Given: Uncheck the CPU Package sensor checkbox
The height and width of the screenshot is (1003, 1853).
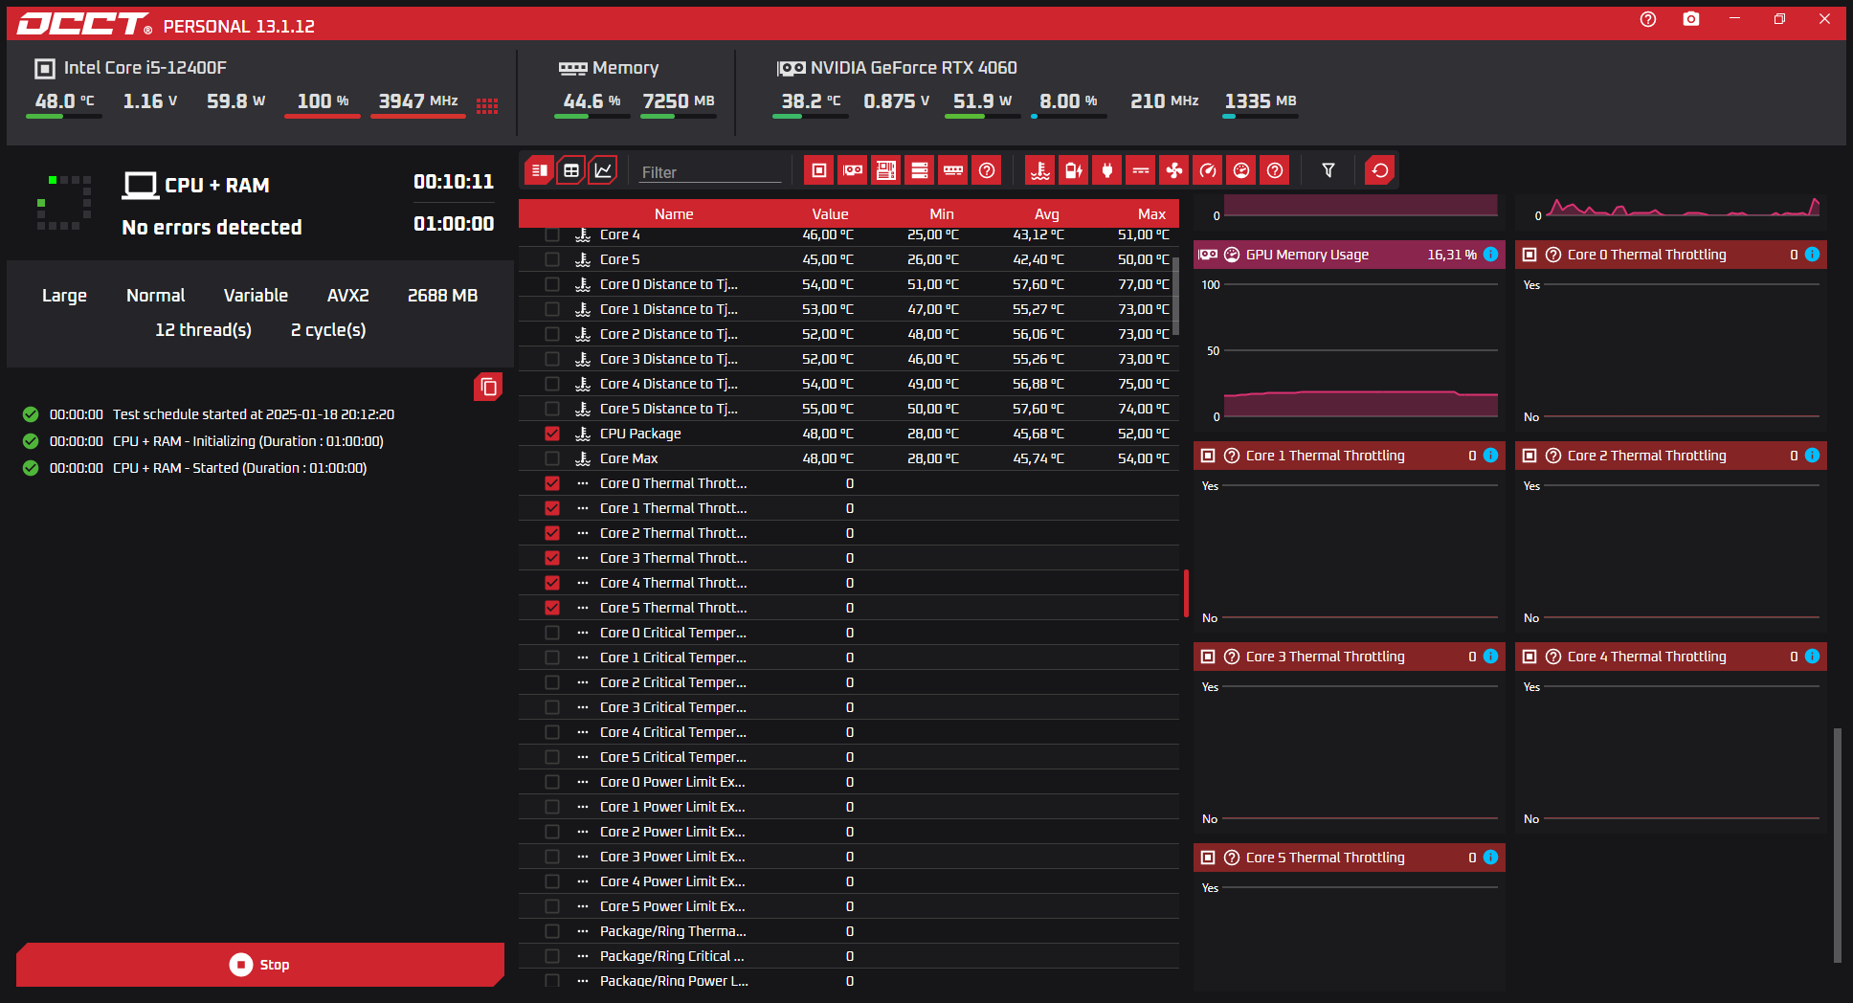Looking at the screenshot, I should (552, 434).
